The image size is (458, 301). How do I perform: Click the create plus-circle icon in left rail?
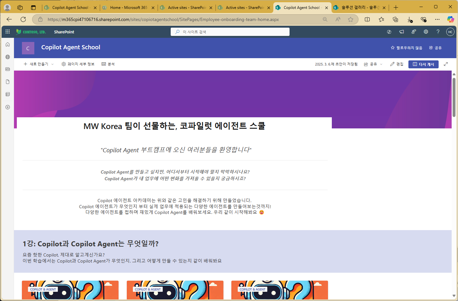click(8, 107)
